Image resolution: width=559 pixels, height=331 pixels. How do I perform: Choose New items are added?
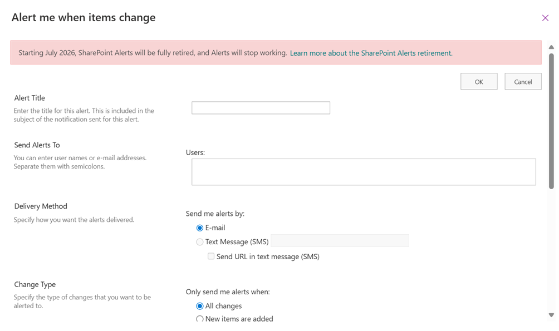199,318
